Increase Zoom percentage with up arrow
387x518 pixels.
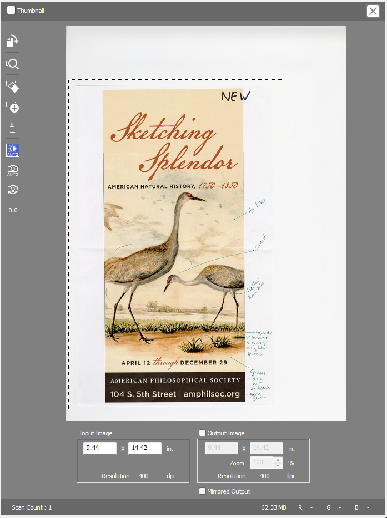[278, 460]
